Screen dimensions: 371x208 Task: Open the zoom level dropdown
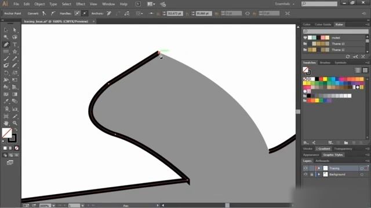(54, 206)
